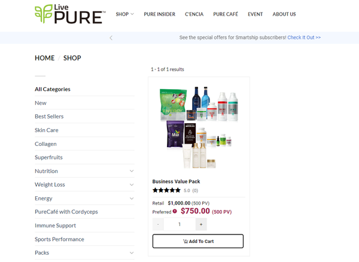This screenshot has width=359, height=262.
Task: Open the Business Value Pack product image
Action: pos(198,127)
